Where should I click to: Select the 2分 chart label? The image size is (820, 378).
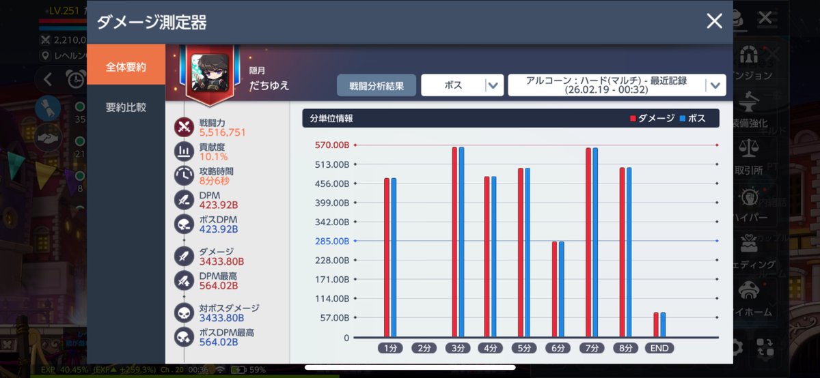[424, 348]
